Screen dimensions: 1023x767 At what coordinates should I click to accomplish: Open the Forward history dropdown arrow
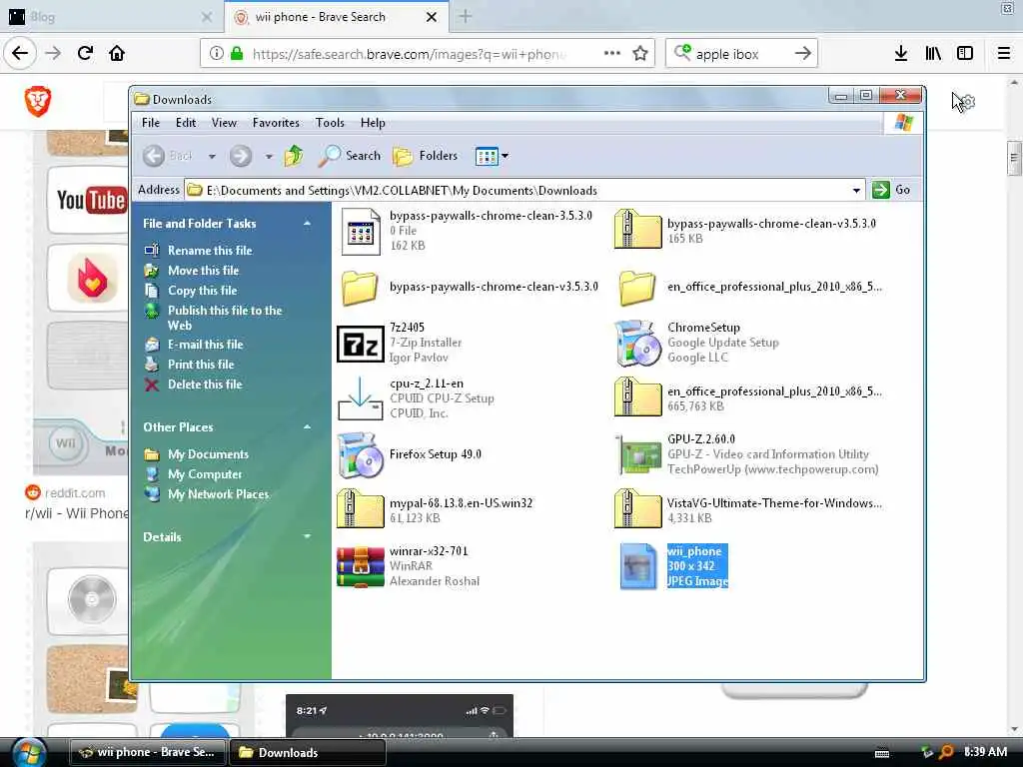268,157
